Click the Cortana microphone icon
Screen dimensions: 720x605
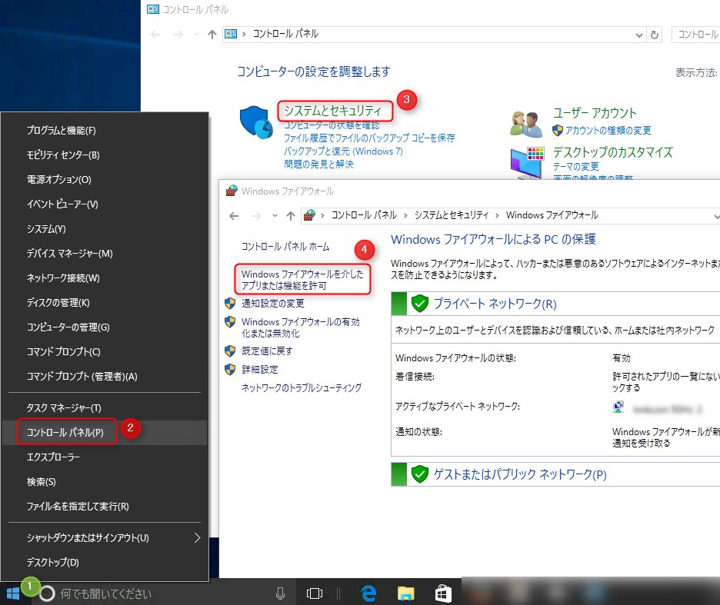280,593
